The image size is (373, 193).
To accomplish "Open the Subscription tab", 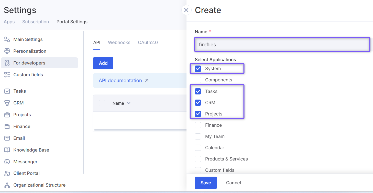I will 36,22.
